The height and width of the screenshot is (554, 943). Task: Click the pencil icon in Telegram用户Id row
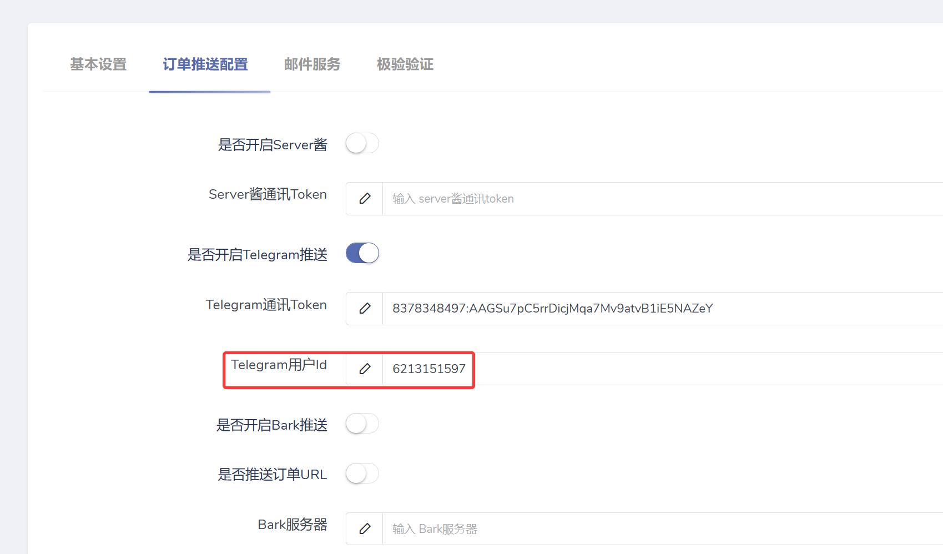tap(365, 369)
